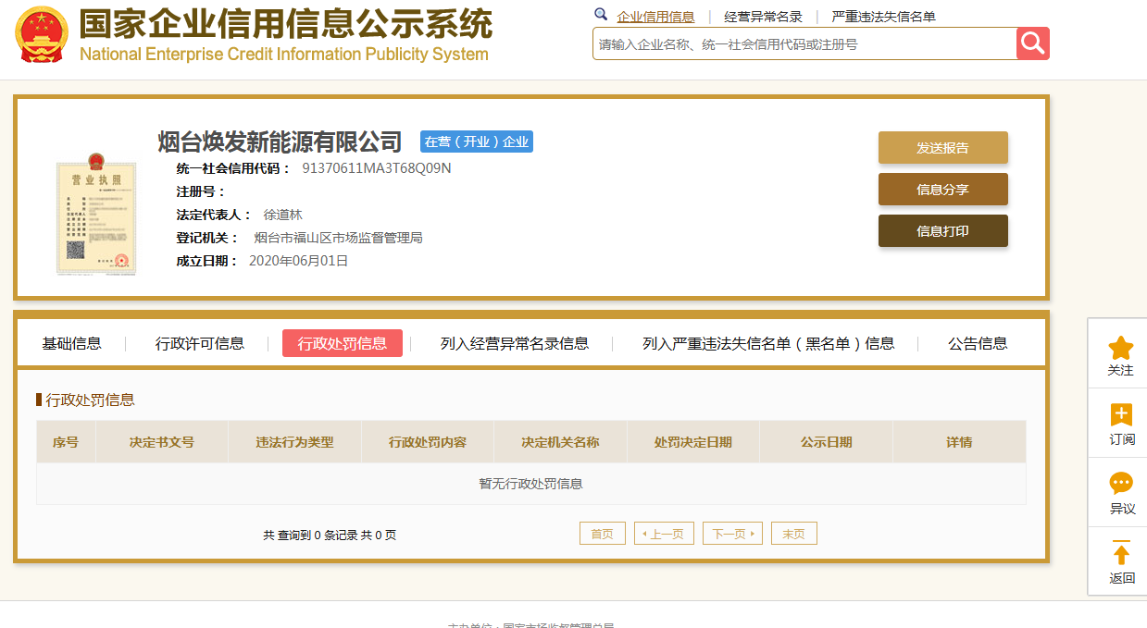
Task: Click the star 关注 icon
Action: pos(1121,348)
